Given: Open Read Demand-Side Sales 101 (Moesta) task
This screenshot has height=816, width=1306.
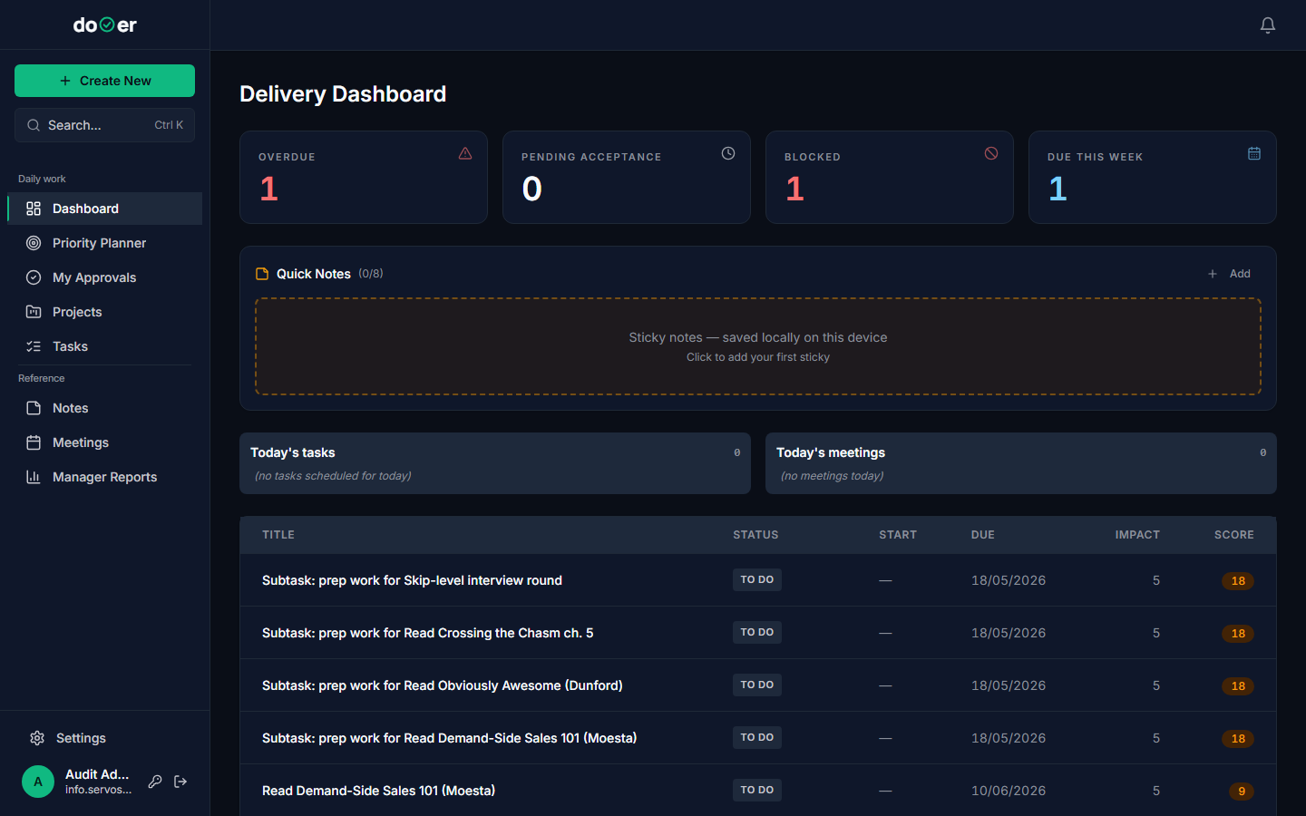Looking at the screenshot, I should [378, 791].
